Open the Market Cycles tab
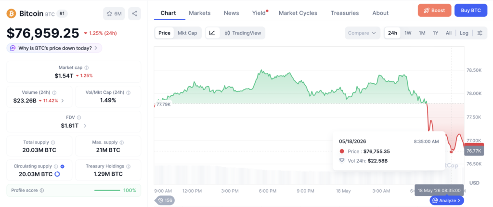The height and width of the screenshot is (207, 493). pos(298,13)
